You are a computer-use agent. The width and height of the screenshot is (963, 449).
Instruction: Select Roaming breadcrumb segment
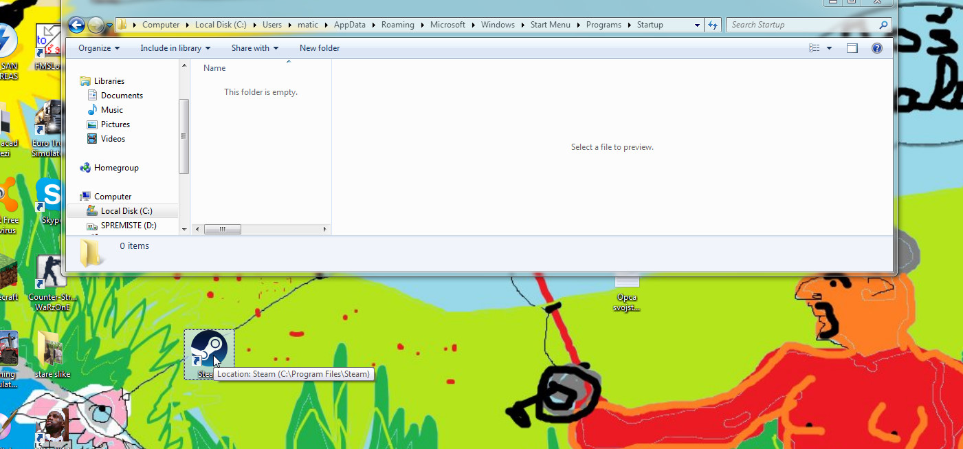[x=398, y=25]
